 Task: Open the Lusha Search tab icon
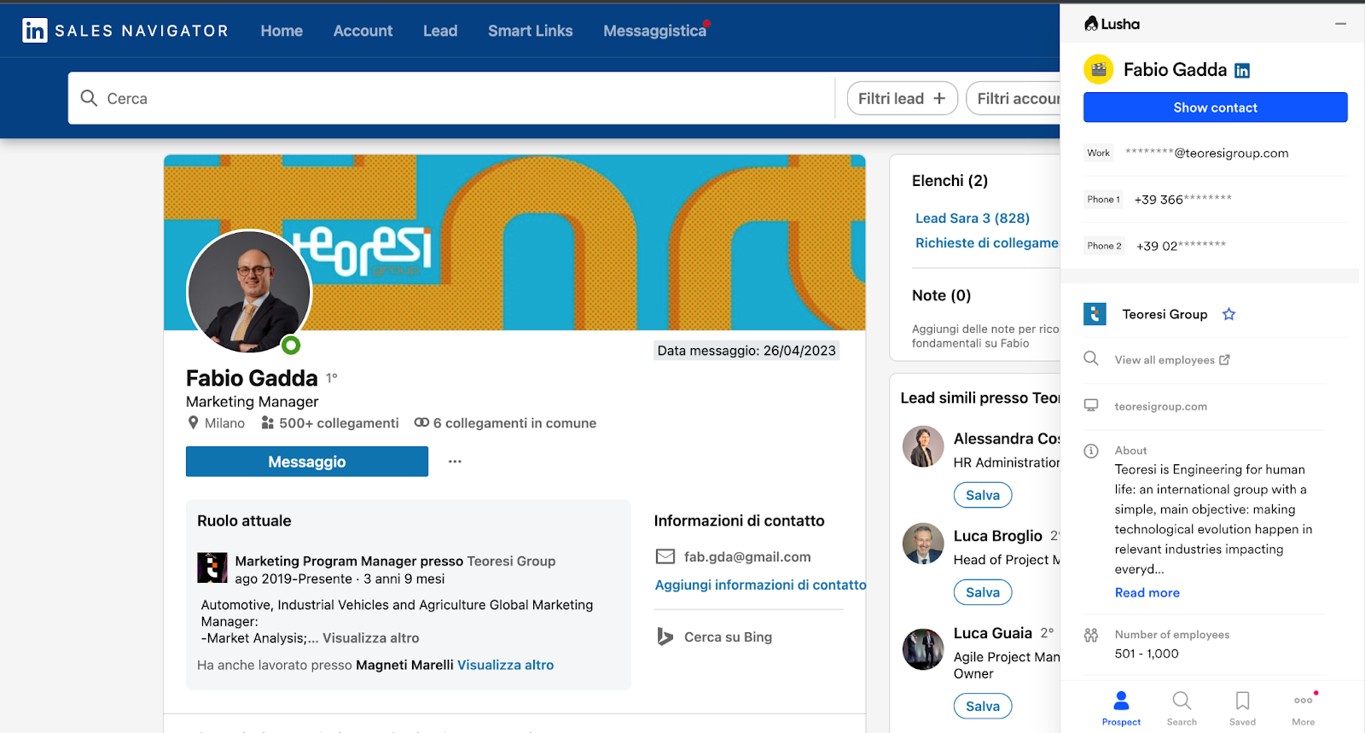pos(1182,701)
